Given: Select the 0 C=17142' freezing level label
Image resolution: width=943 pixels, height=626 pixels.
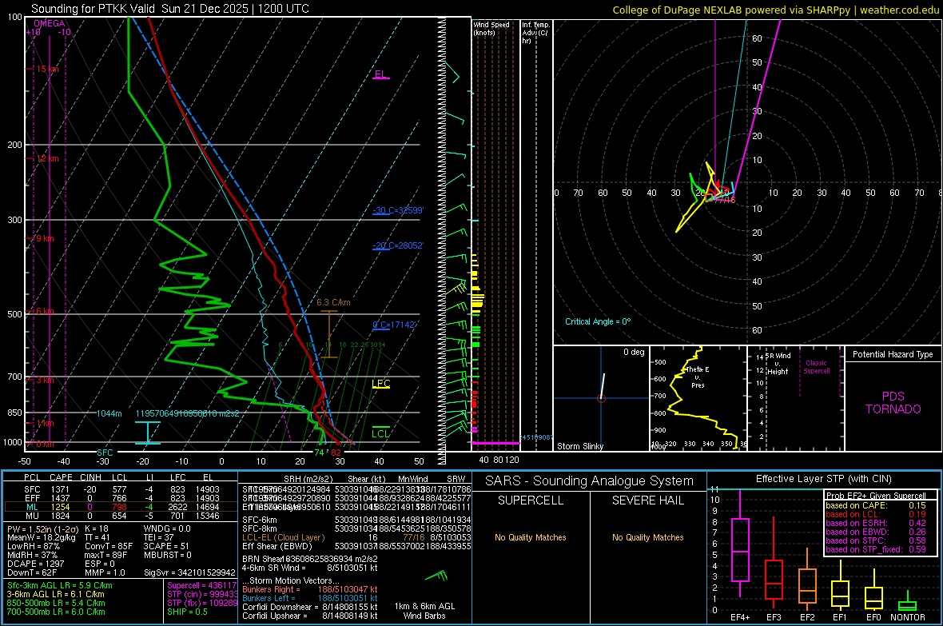Looking at the screenshot, I should 394,325.
